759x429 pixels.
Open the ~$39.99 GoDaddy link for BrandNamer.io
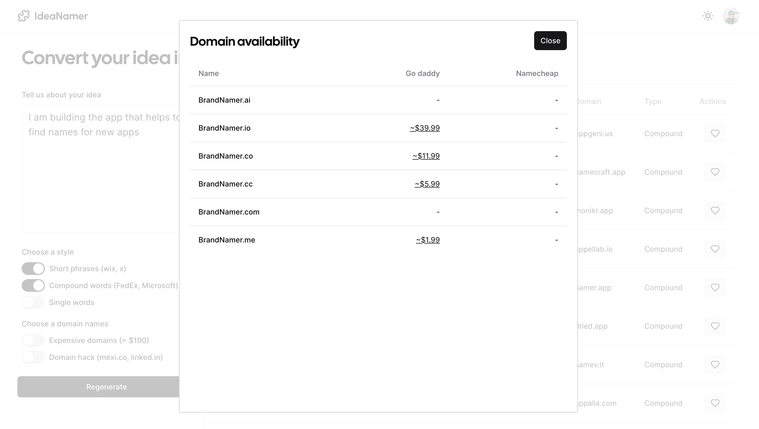425,128
